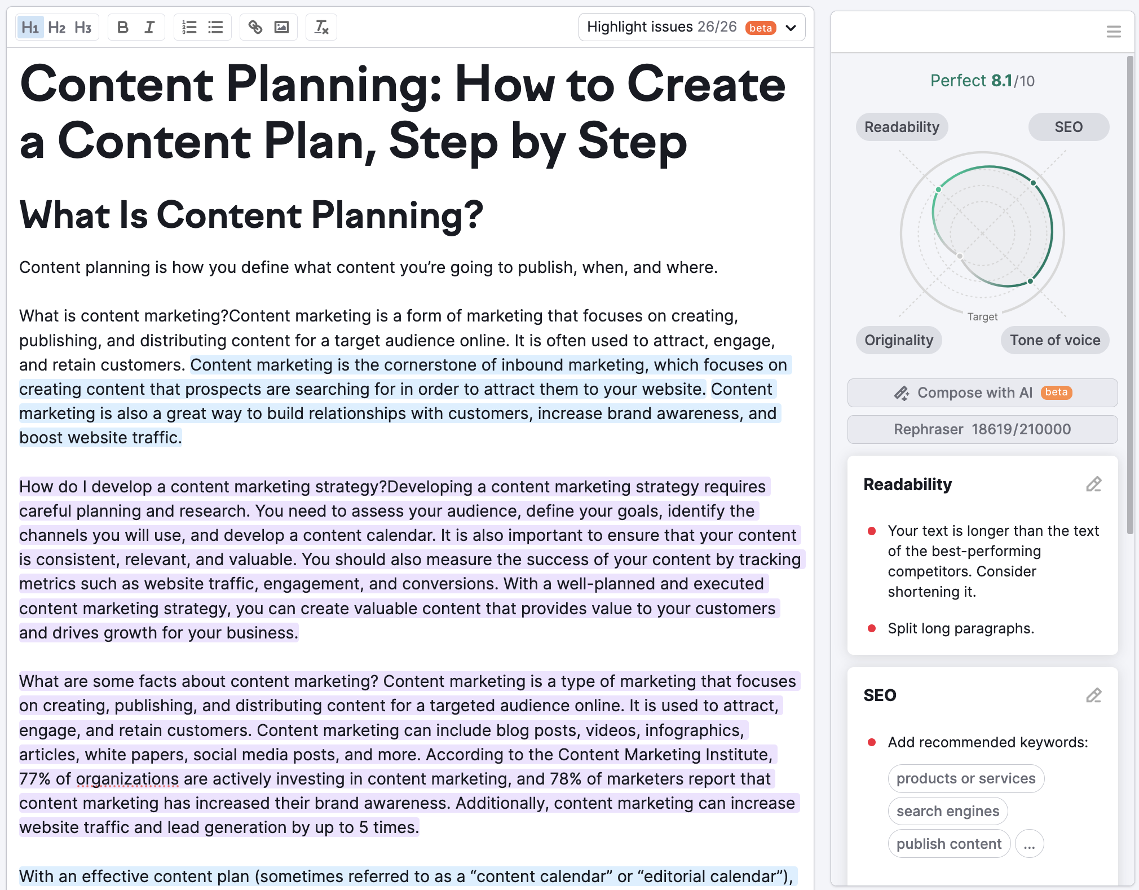
Task: Open the hamburger menu in side panel
Action: (x=1113, y=32)
